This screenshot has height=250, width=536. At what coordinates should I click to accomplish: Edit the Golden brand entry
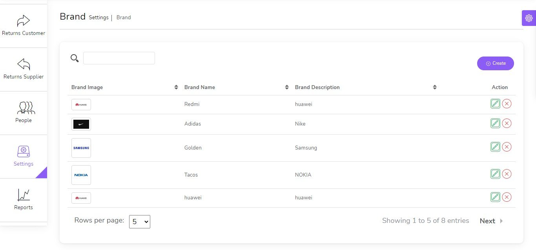tap(495, 147)
